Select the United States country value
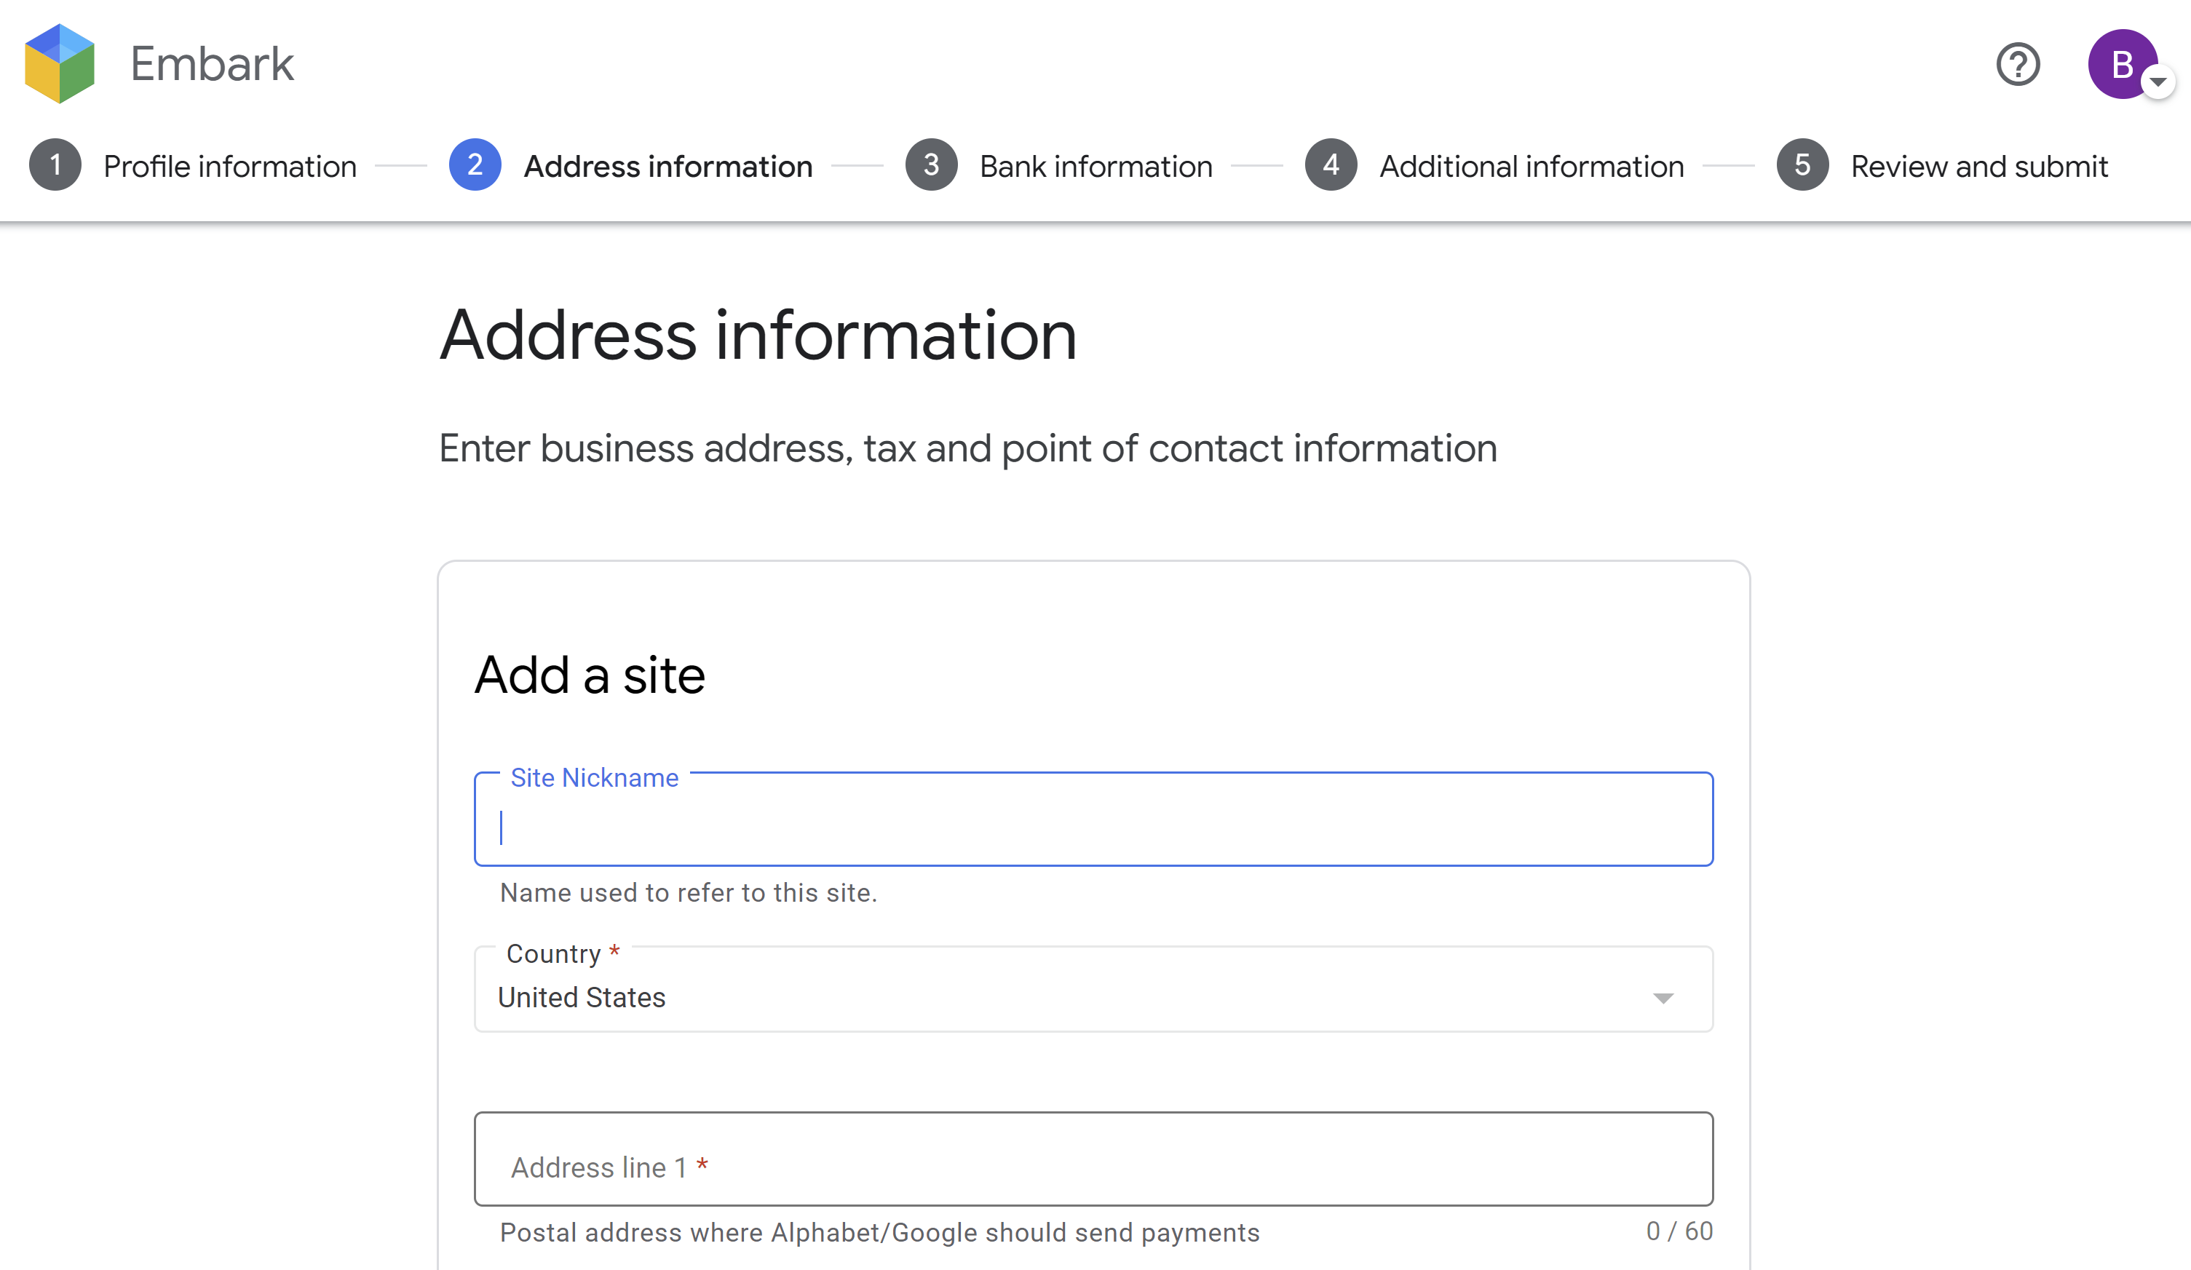This screenshot has width=2191, height=1270. pyautogui.click(x=582, y=998)
